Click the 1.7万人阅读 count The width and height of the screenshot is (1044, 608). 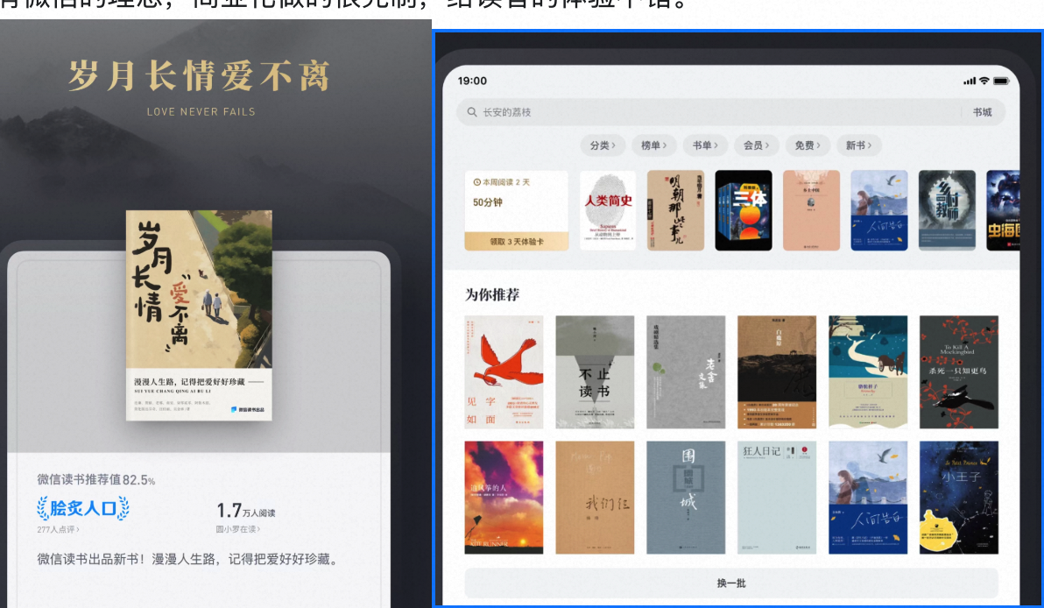246,511
